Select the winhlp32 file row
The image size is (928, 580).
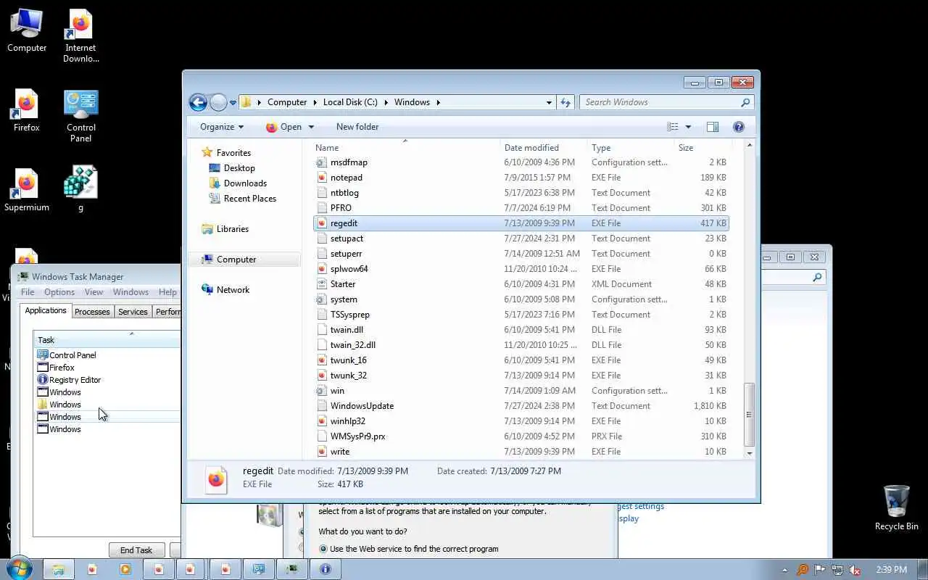coord(521,421)
